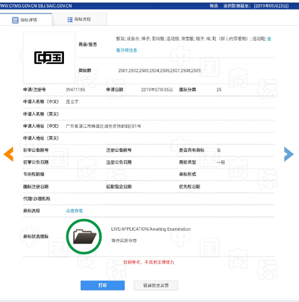This screenshot has width=299, height=302.
Task: Click the document icon on 商标详情 tab
Action: (16, 20)
